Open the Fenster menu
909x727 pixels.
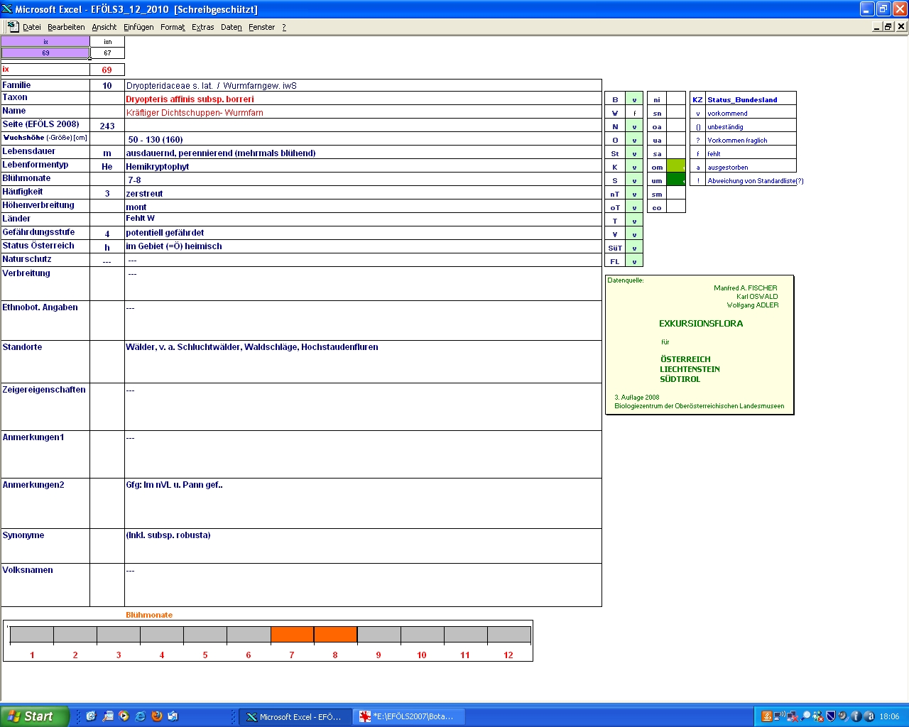point(262,27)
